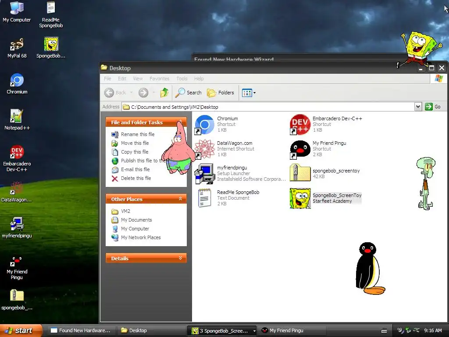Select Chromium shortcut icon in Explorer window

pyautogui.click(x=204, y=125)
